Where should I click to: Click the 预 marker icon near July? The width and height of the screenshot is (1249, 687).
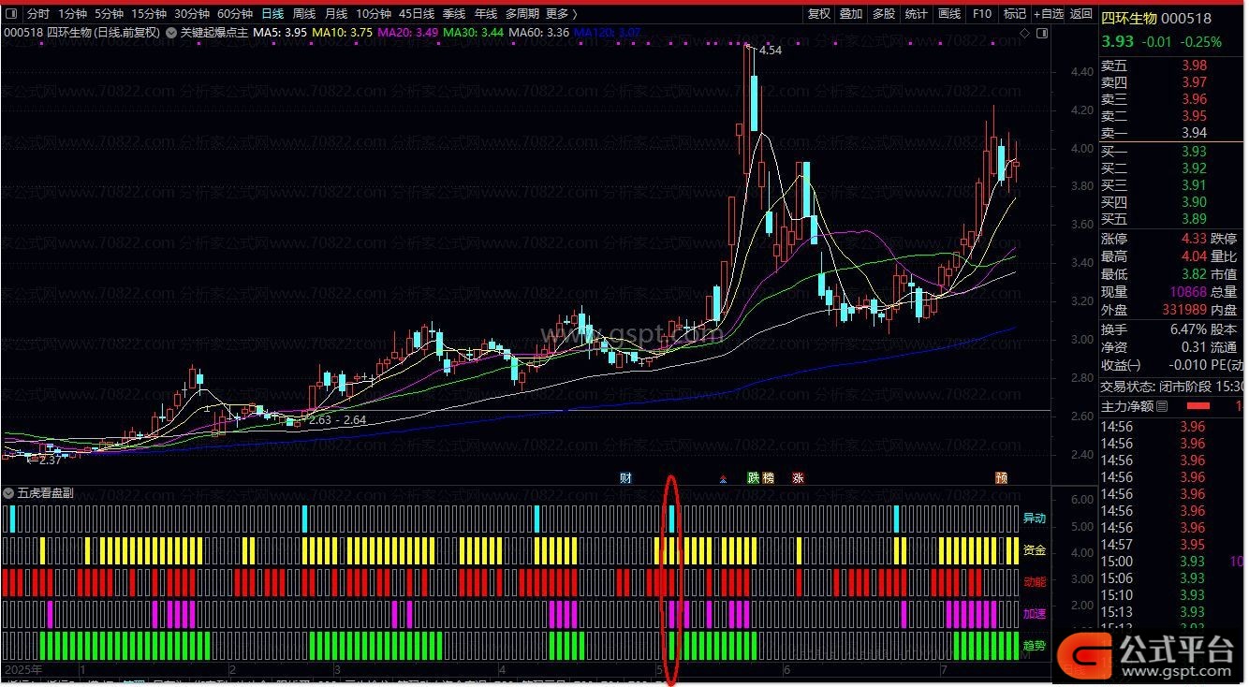pos(1002,478)
